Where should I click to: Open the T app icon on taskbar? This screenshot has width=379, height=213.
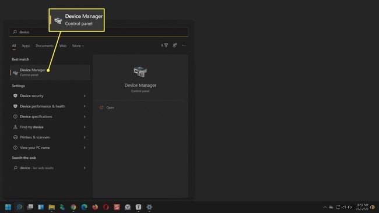pos(138,207)
